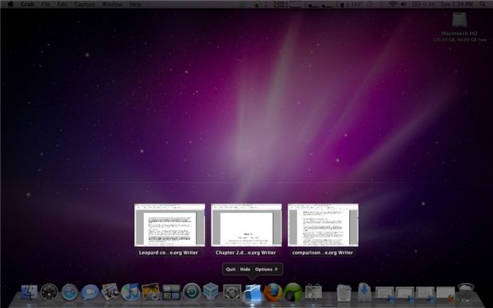This screenshot has height=308, width=493.
Task: Open the Window menu
Action: tap(112, 4)
